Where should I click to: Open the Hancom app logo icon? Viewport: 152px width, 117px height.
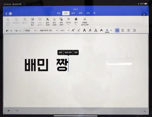10,13
